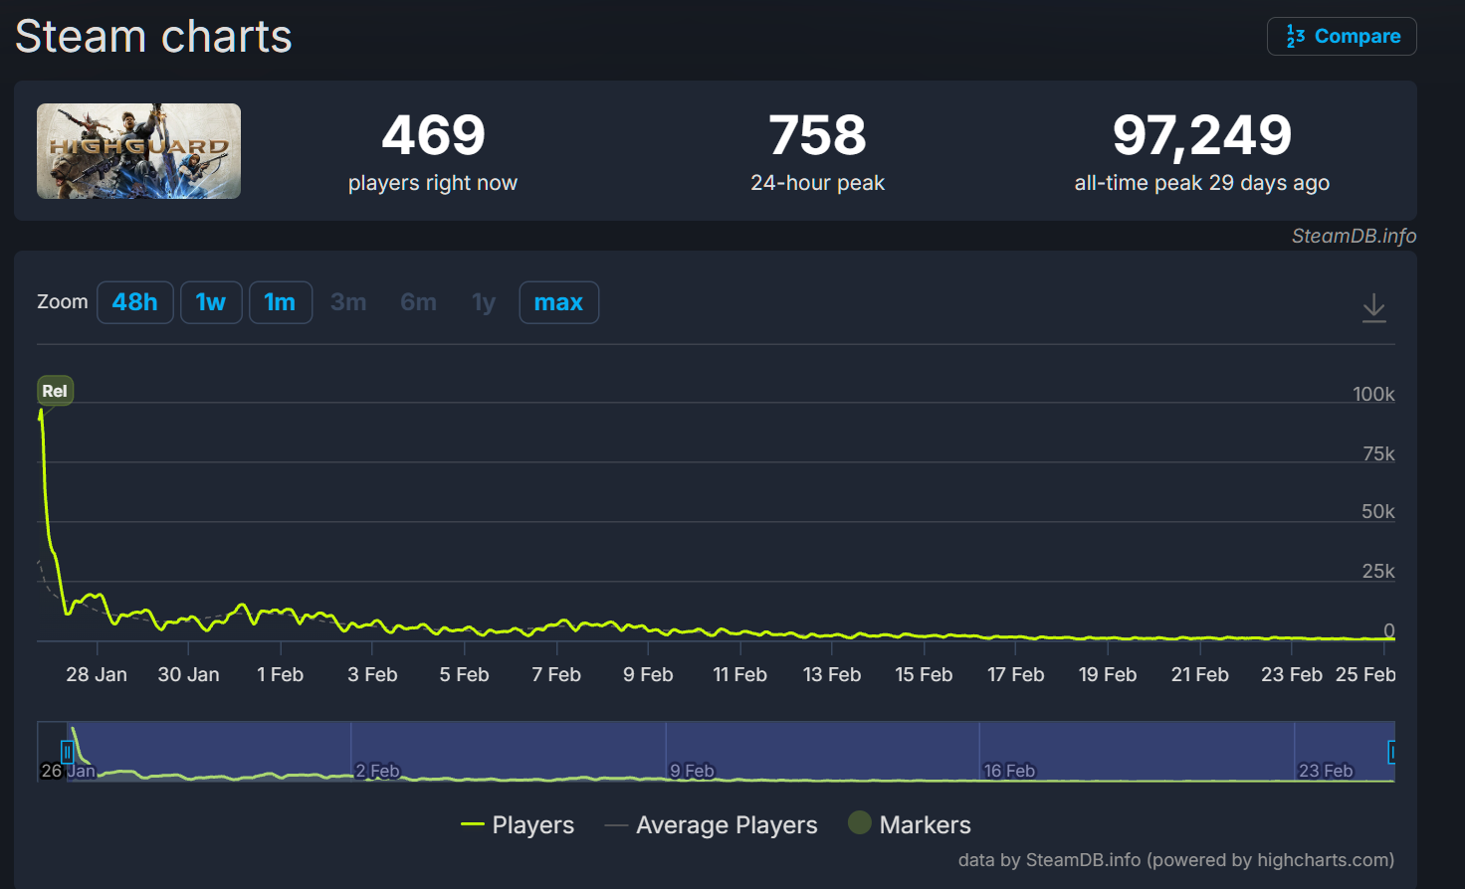Image resolution: width=1465 pixels, height=889 pixels.
Task: Click the '16 Feb' label in the navigator
Action: (x=1009, y=771)
